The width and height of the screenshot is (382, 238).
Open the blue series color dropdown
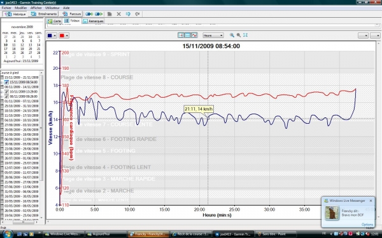[x=52, y=36]
